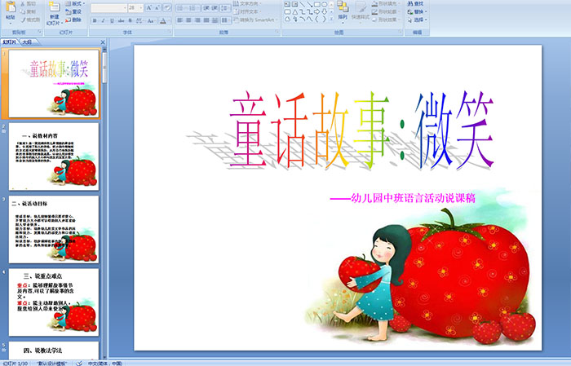Pick the right arrow shape in gallery
This screenshot has height=366, width=571.
click(316, 12)
